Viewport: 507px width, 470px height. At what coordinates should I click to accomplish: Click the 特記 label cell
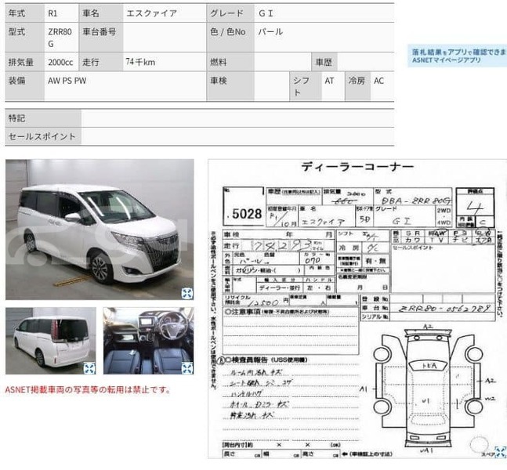[43, 118]
